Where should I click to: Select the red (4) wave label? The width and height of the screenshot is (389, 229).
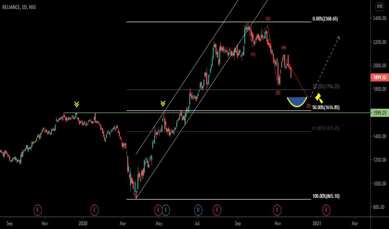pyautogui.click(x=283, y=47)
